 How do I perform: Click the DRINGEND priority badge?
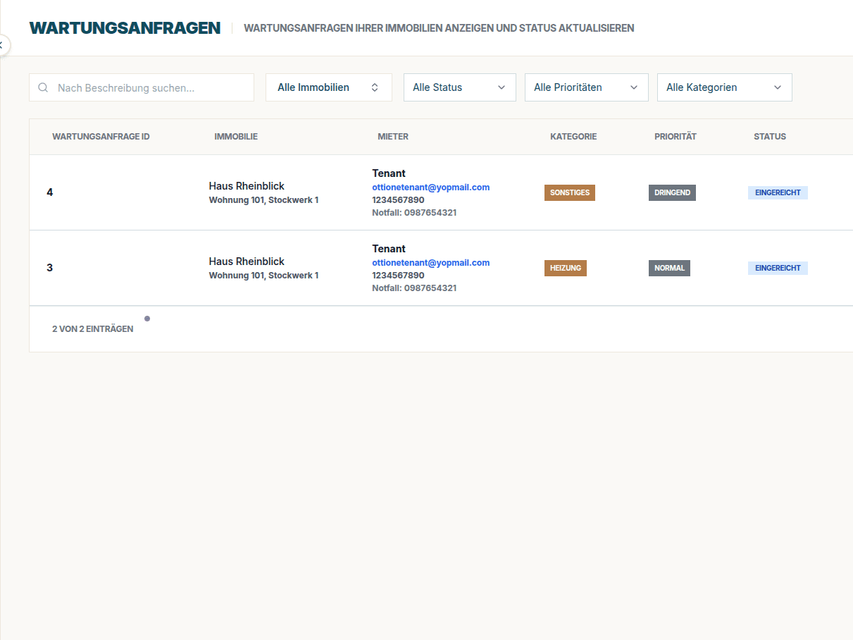672,192
